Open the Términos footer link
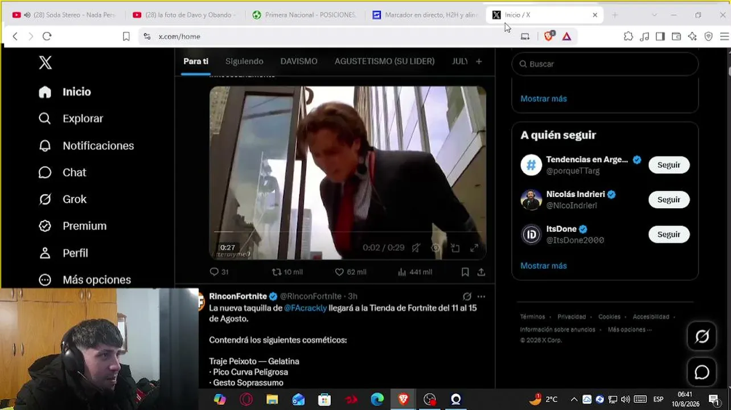 (x=532, y=317)
